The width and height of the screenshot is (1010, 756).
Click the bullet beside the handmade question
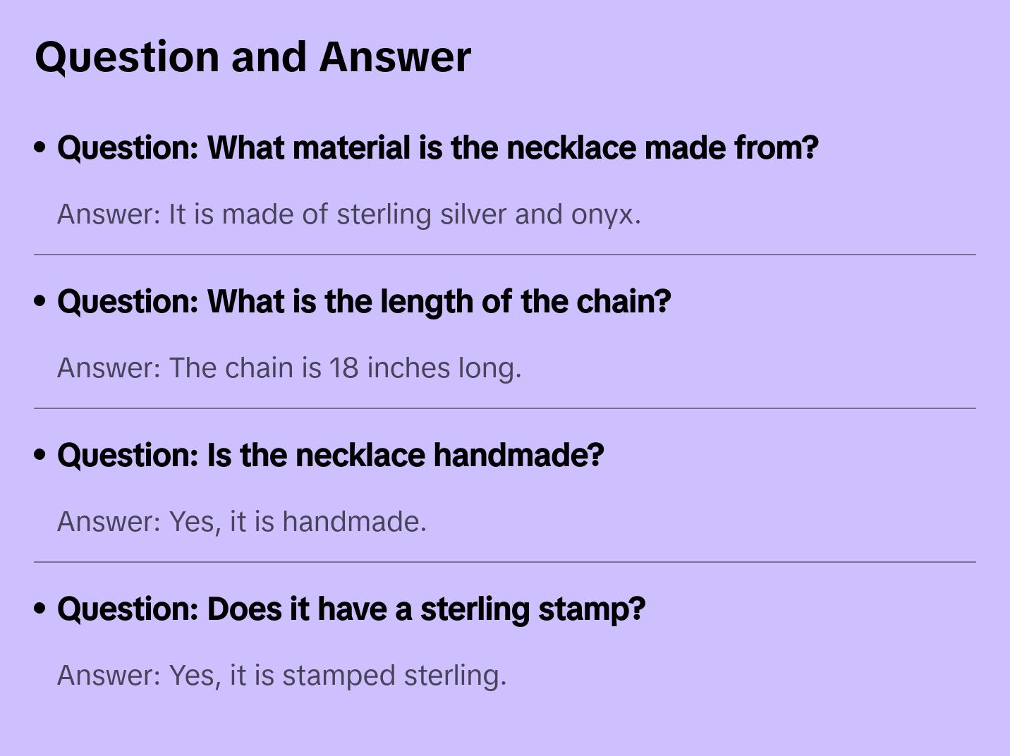coord(40,456)
